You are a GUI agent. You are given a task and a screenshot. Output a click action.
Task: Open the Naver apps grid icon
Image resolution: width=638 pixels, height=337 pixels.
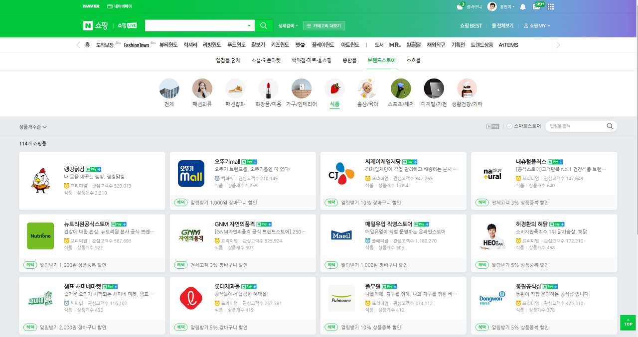[x=551, y=7]
